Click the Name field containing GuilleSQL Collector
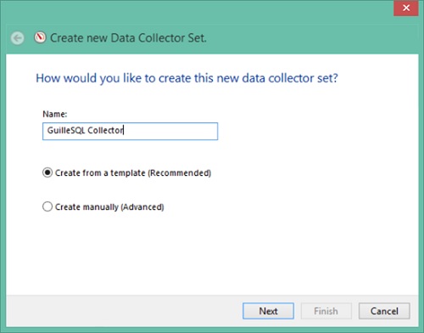 (x=130, y=131)
